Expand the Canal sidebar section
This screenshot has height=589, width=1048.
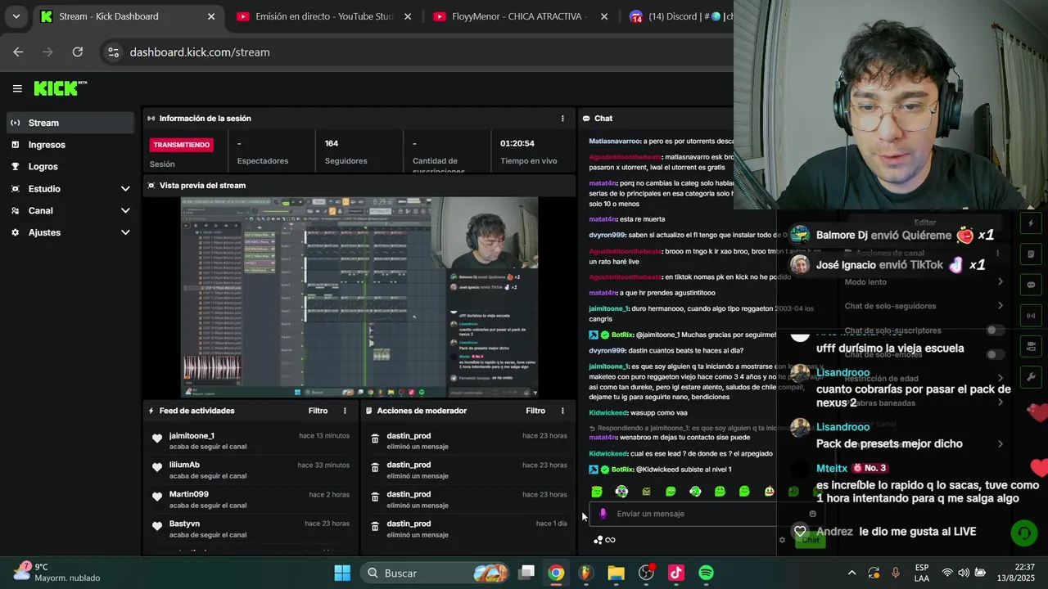125,211
